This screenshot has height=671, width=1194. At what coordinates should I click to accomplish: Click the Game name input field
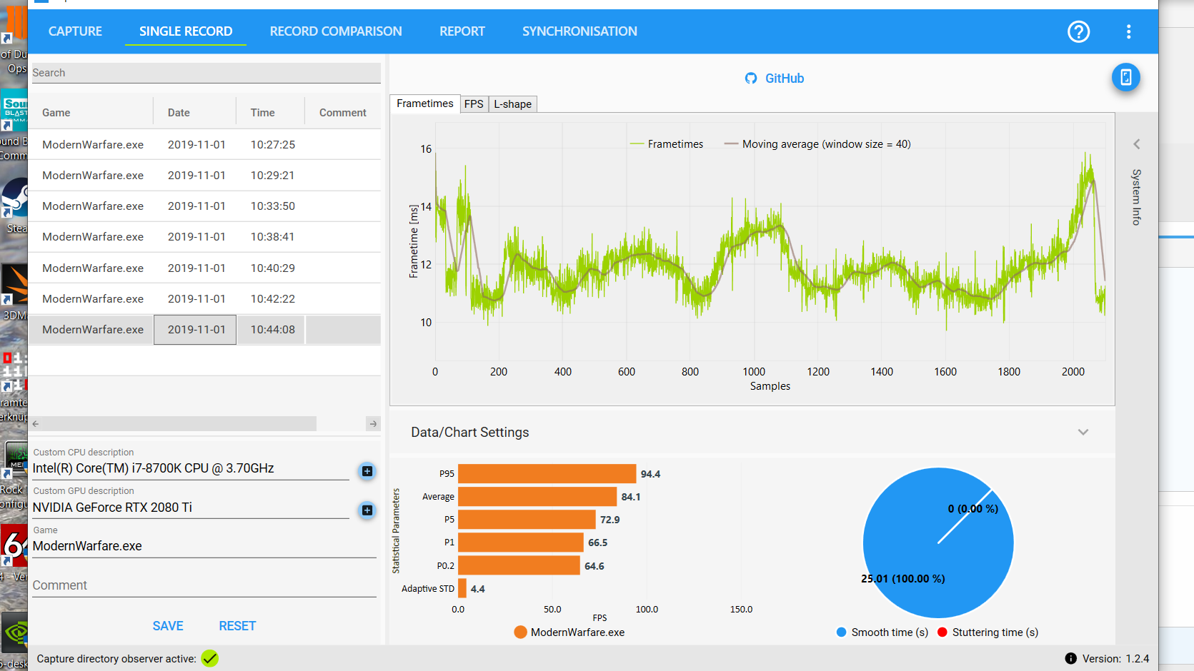coord(204,546)
